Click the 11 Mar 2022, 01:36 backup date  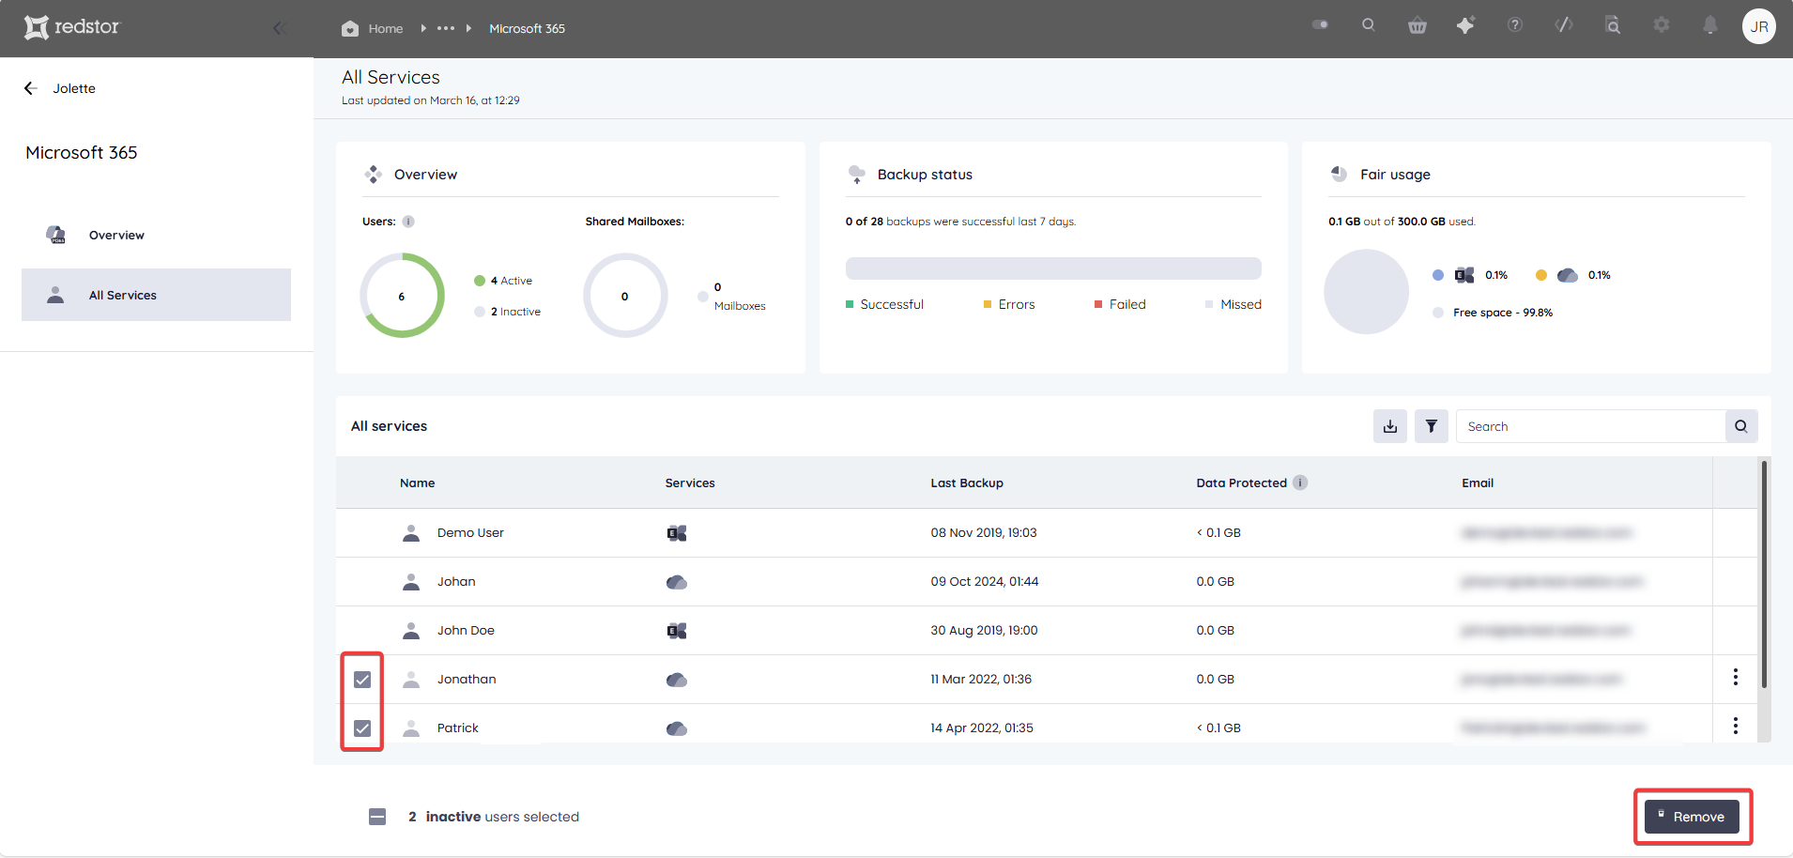click(x=981, y=679)
